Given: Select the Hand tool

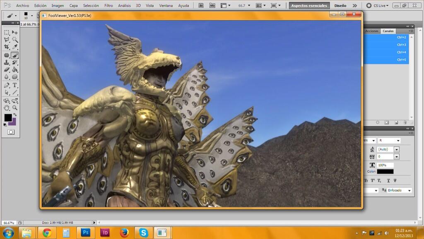Looking at the screenshot, I should tap(7, 108).
